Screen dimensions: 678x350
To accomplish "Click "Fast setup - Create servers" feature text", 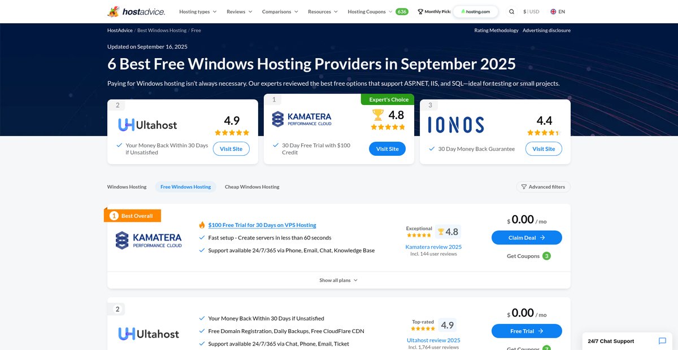I will [x=270, y=238].
